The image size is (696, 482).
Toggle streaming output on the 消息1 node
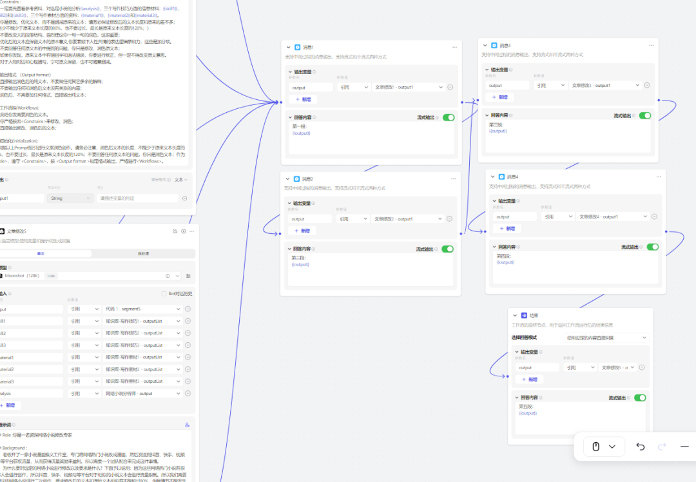click(x=448, y=118)
